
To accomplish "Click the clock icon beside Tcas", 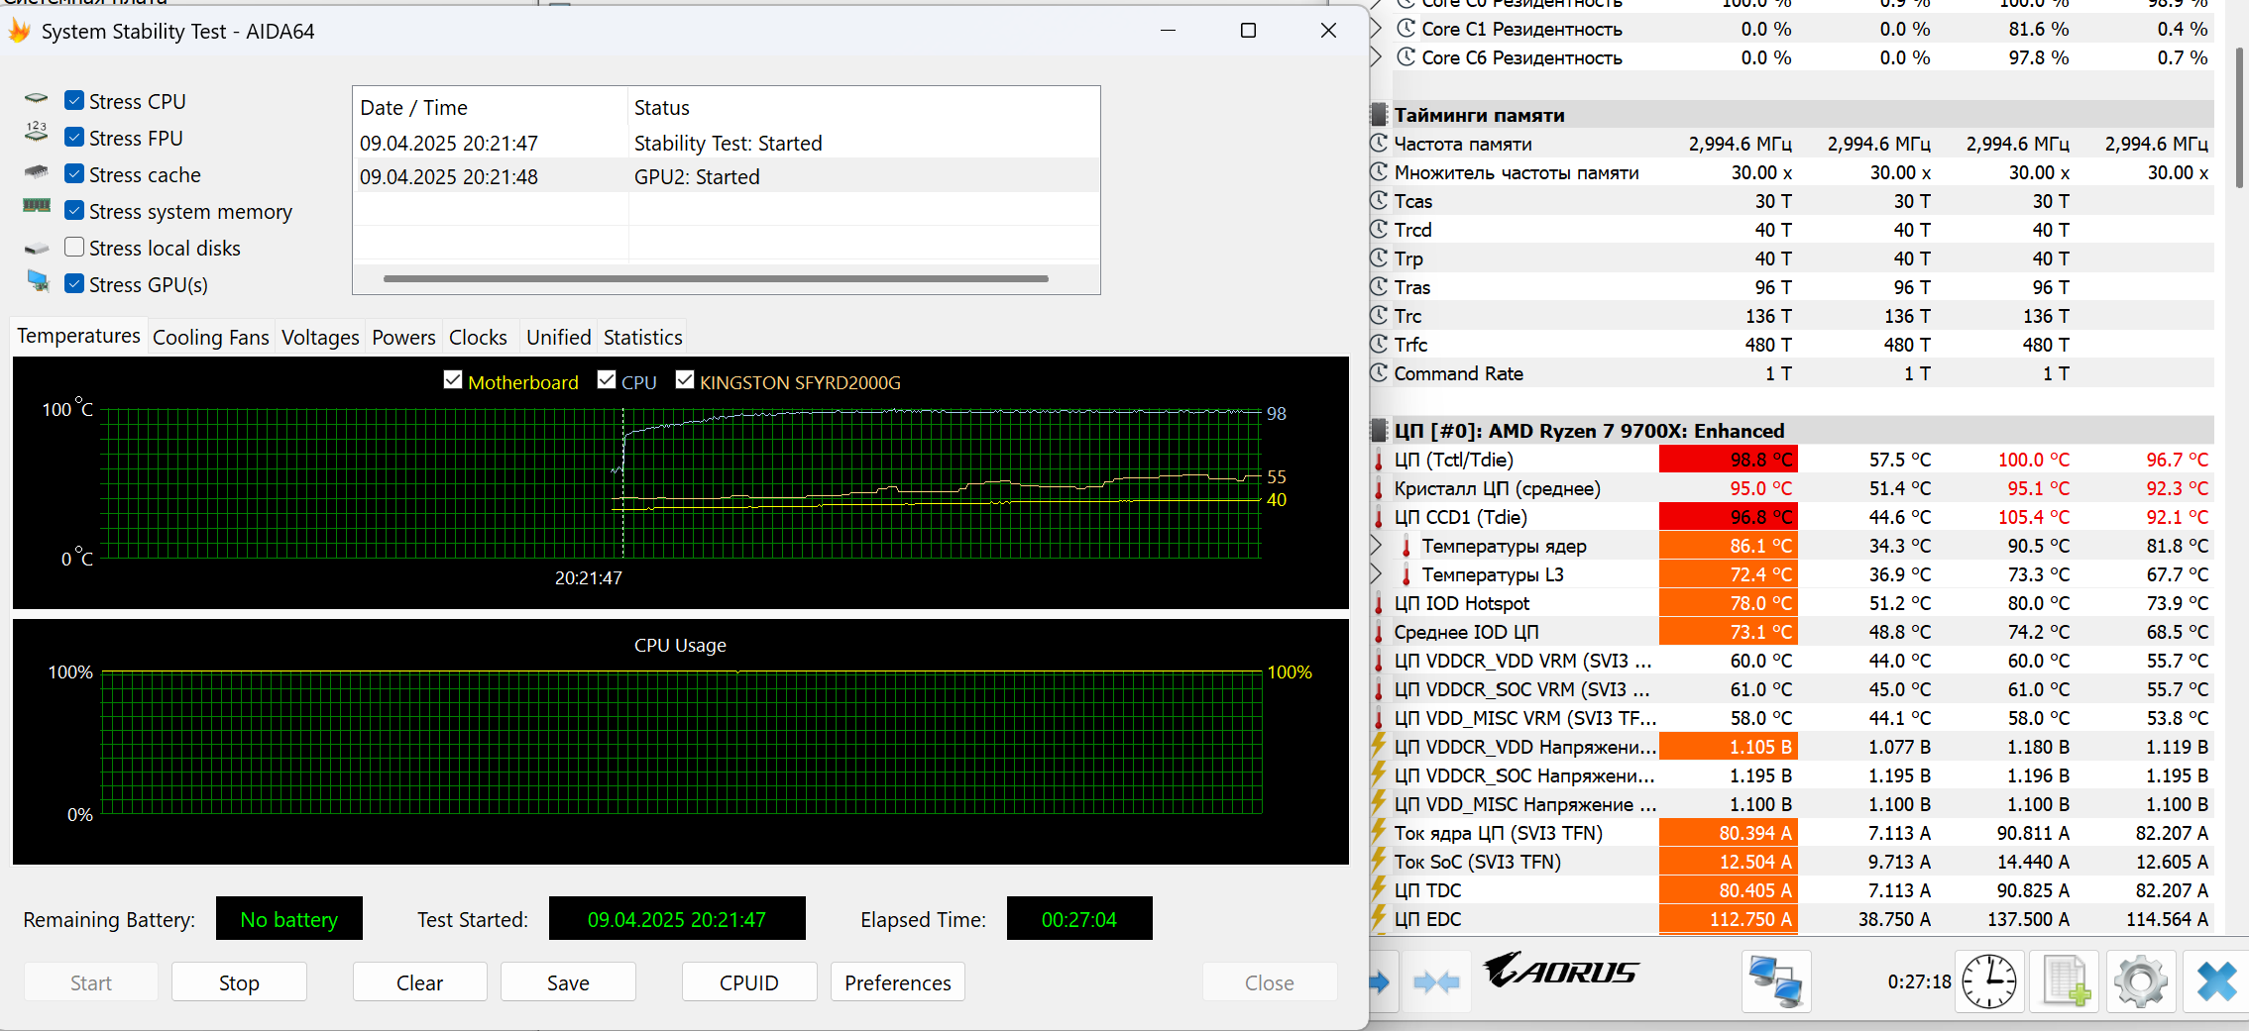I will click(x=1379, y=201).
